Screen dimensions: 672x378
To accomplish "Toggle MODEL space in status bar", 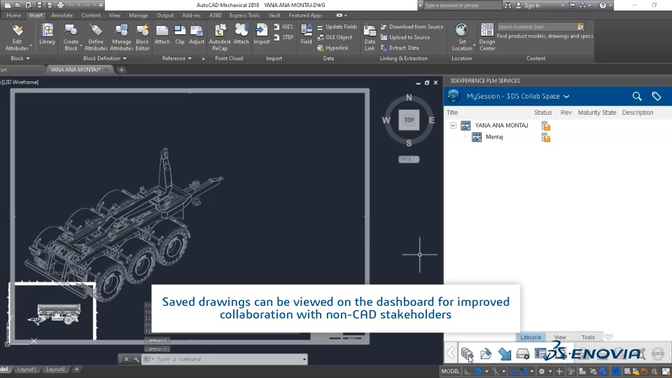I will click(450, 371).
